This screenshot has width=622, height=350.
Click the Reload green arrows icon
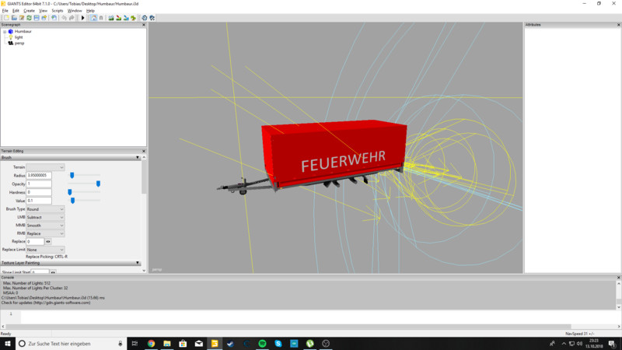pos(29,17)
